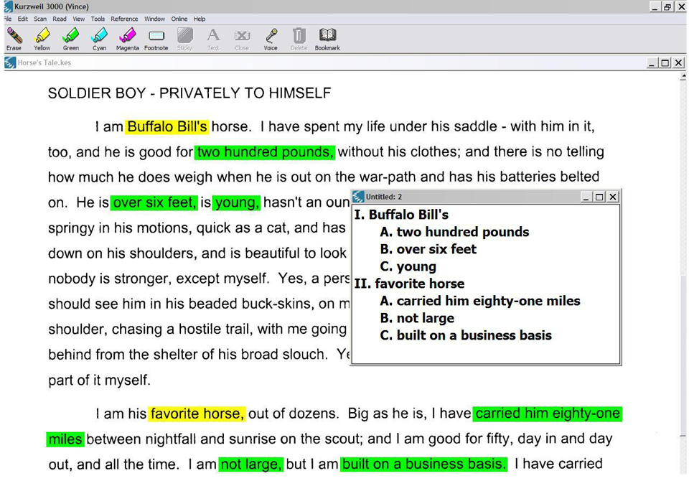Select outline entry 'I. Buffalo Bill's'

pyautogui.click(x=401, y=215)
